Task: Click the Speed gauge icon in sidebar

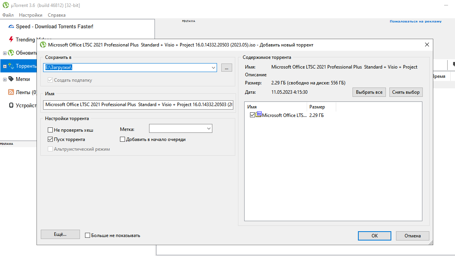Action: (11, 26)
